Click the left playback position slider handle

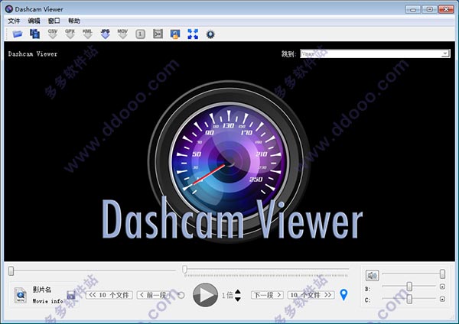pyautogui.click(x=11, y=271)
